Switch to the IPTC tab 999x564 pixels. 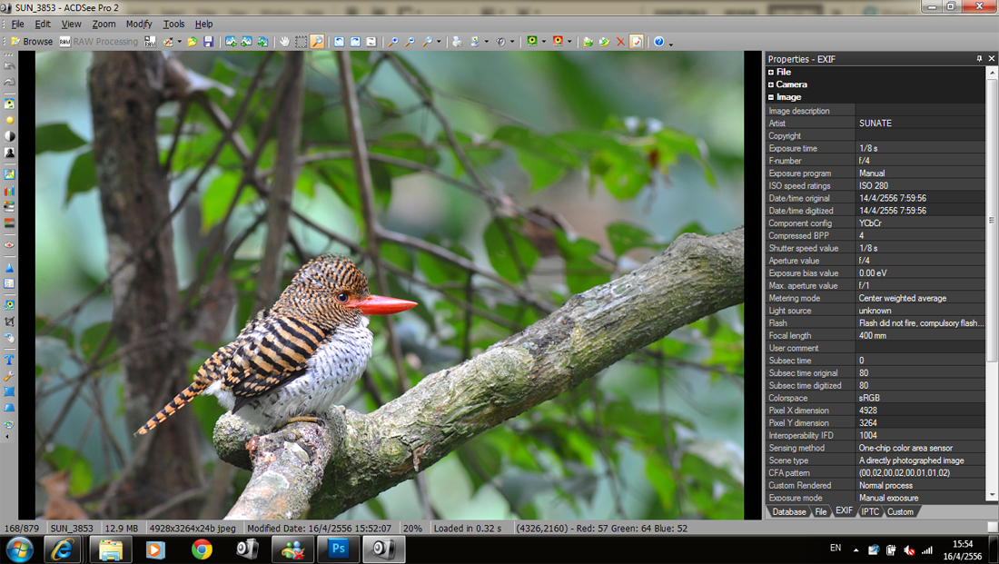pos(870,512)
